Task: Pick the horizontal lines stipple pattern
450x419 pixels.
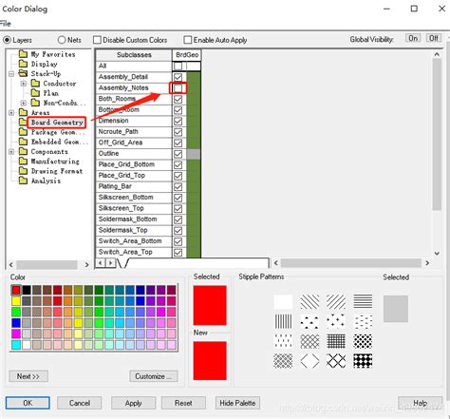Action: pyautogui.click(x=363, y=301)
